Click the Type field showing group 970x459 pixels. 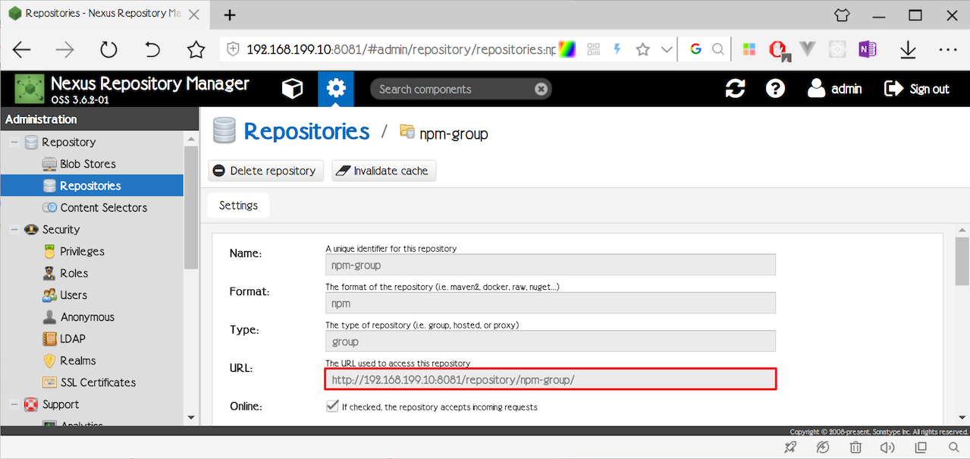pyautogui.click(x=551, y=341)
